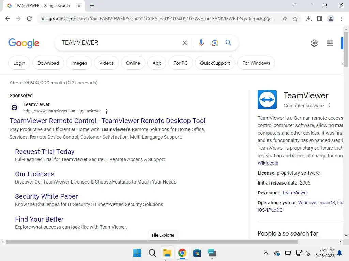Click the Developer TeamViewer link
349x261 pixels.
click(x=295, y=193)
